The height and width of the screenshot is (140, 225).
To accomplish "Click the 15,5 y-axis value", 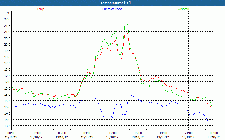I will [x=7, y=101].
